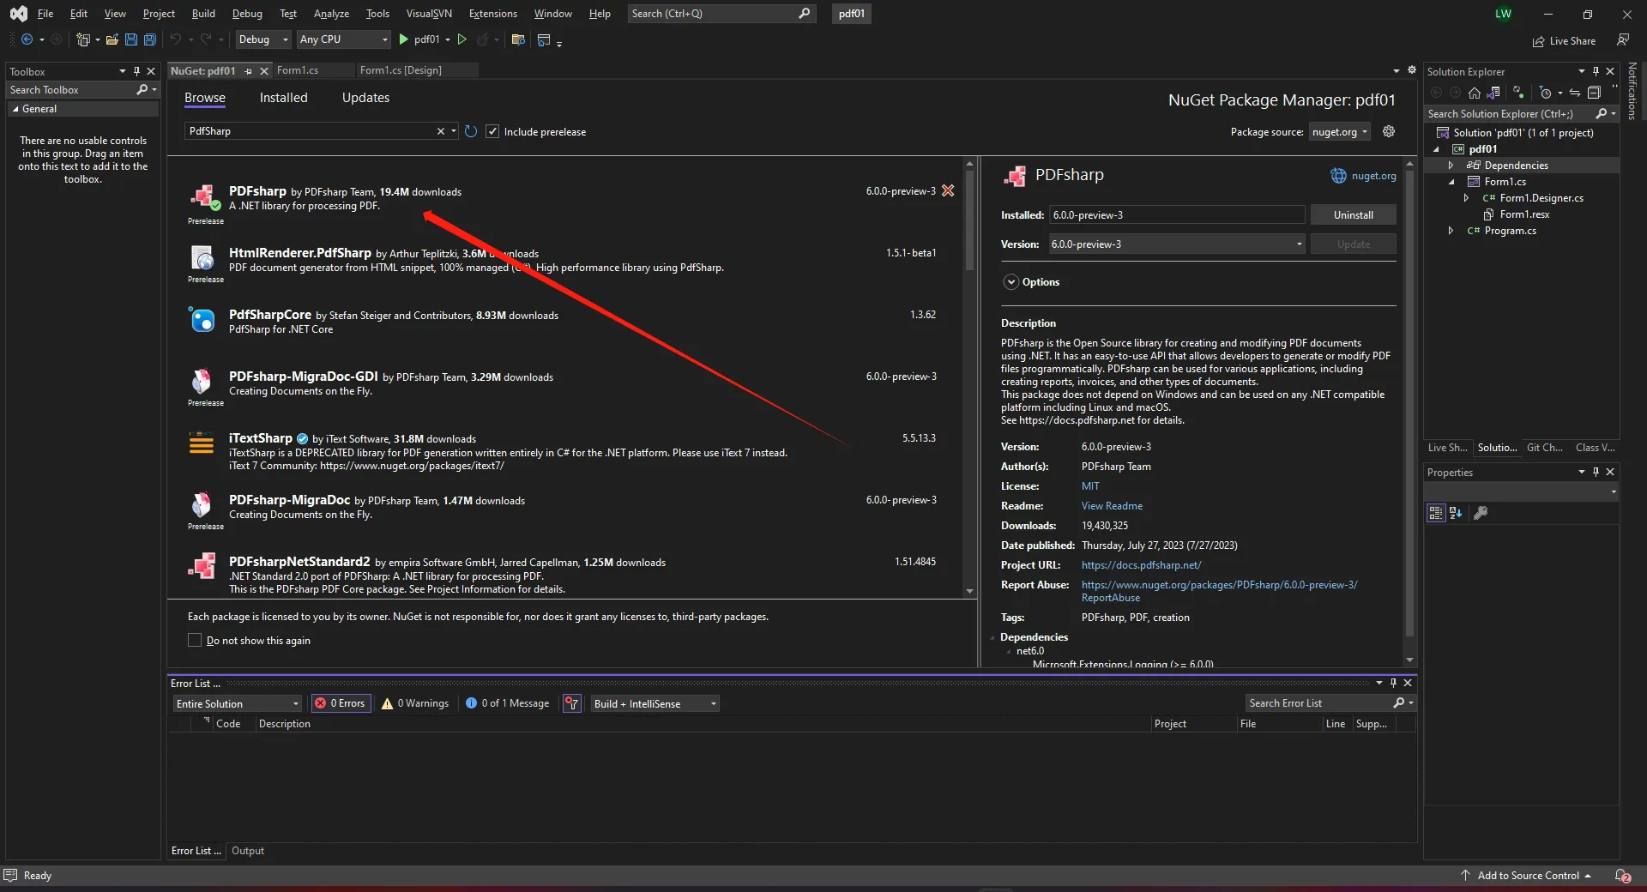
Task: Switch Solution Explorer views icon
Action: pyautogui.click(x=1493, y=93)
